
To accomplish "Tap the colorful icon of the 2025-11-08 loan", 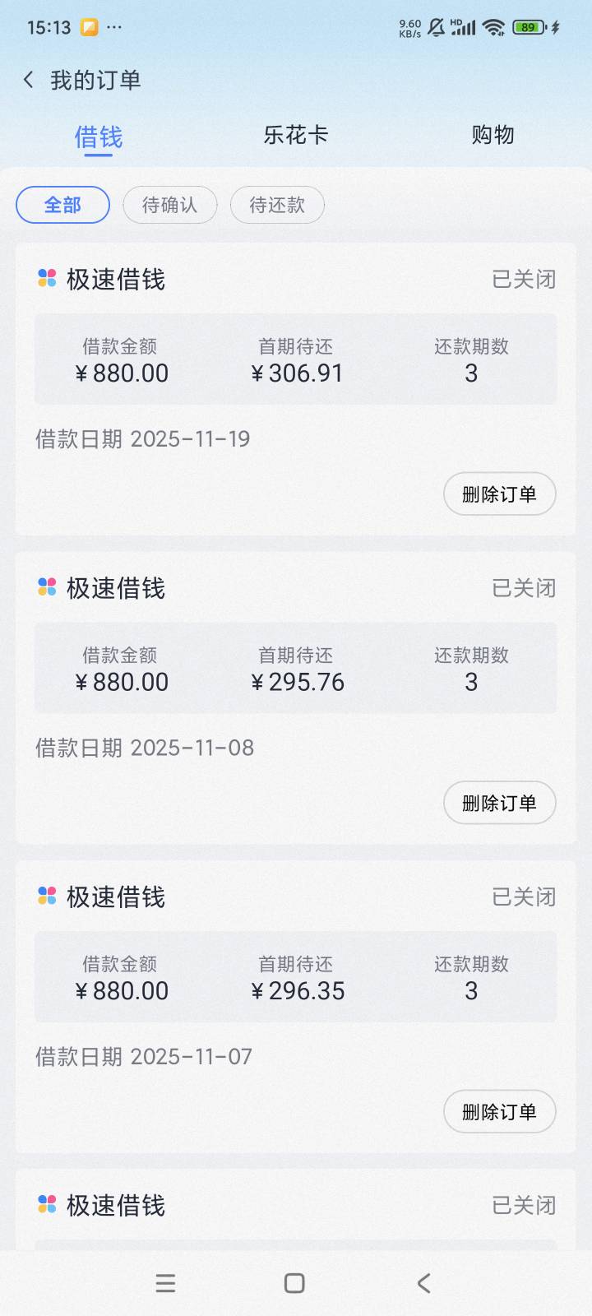I will tap(47, 587).
